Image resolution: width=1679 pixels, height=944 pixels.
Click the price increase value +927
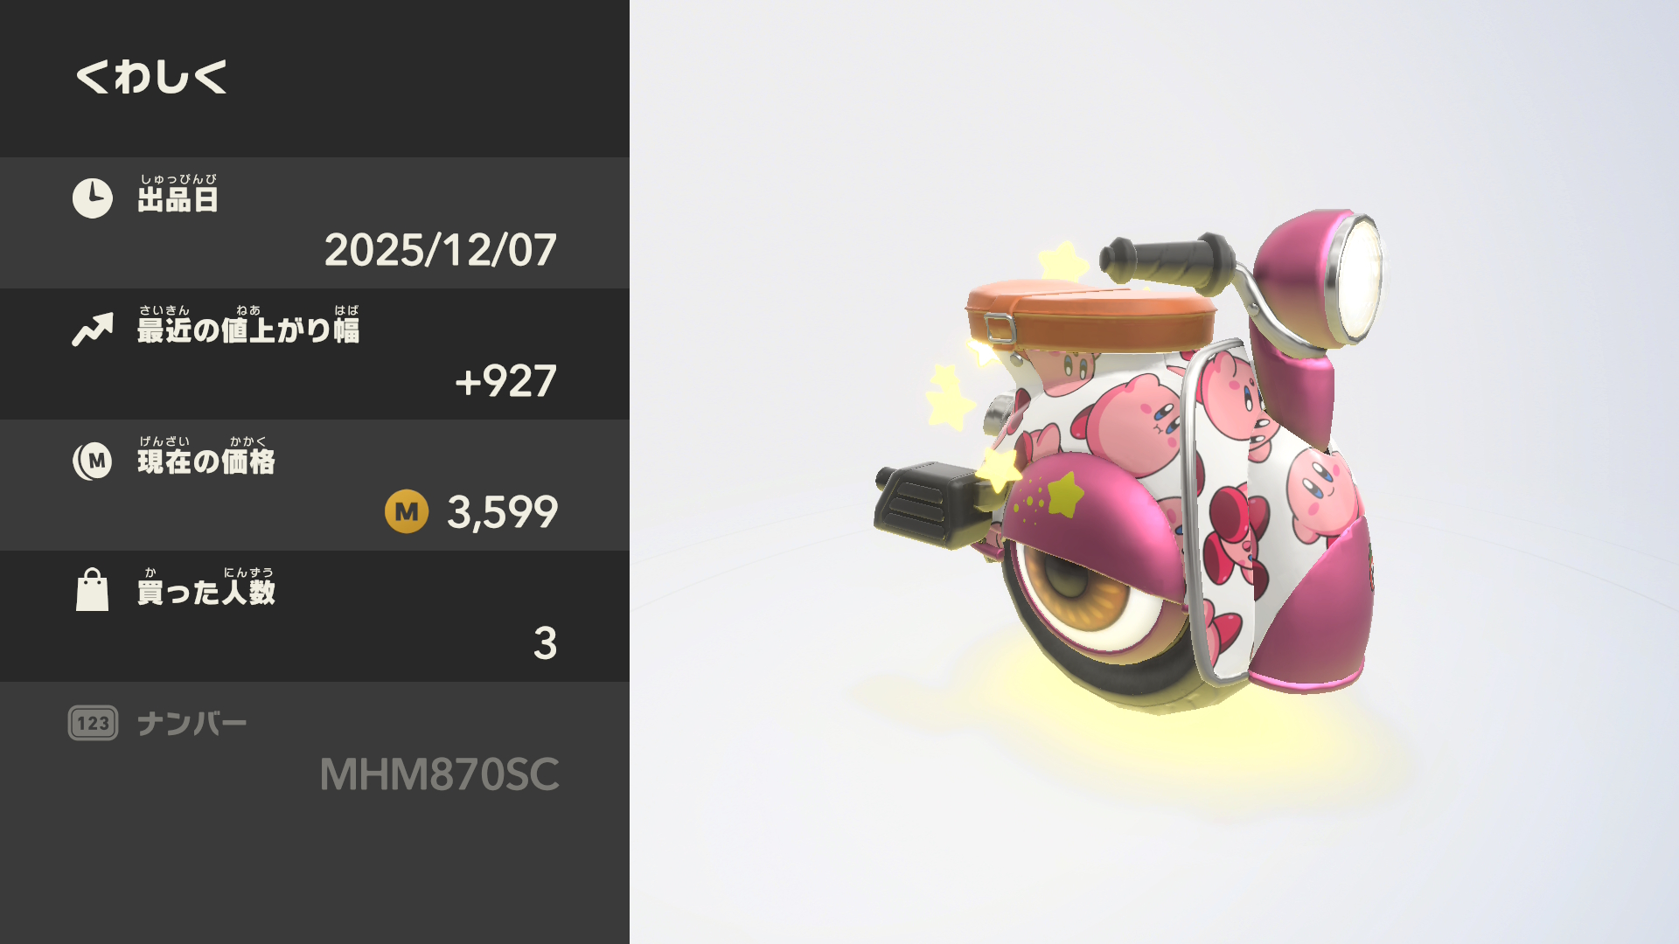[505, 381]
